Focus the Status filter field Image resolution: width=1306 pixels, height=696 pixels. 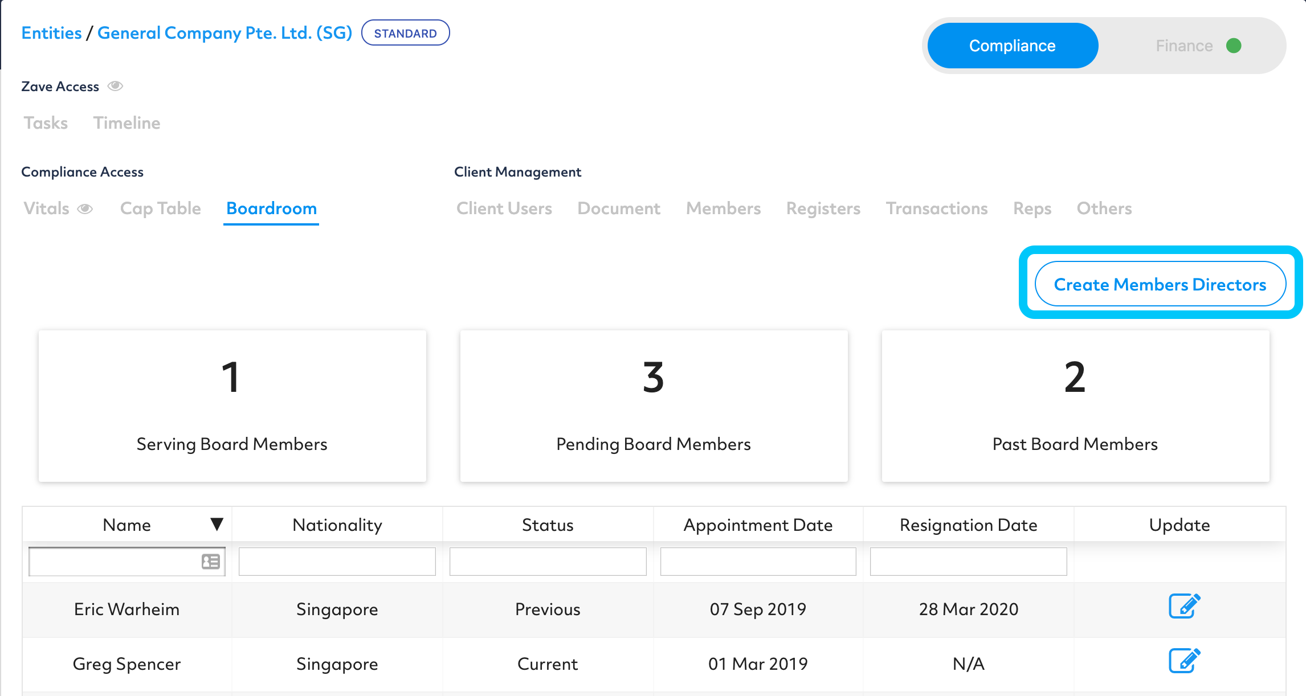click(548, 562)
